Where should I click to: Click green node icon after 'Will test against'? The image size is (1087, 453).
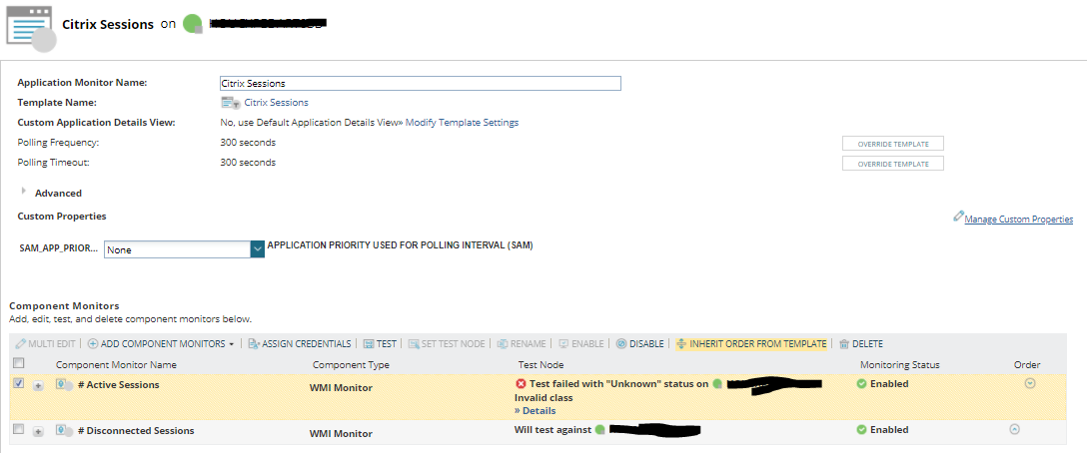[x=599, y=429]
